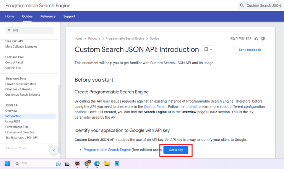Open the Programmable Search Engine bullet link
The width and height of the screenshot is (284, 169).
107,150
